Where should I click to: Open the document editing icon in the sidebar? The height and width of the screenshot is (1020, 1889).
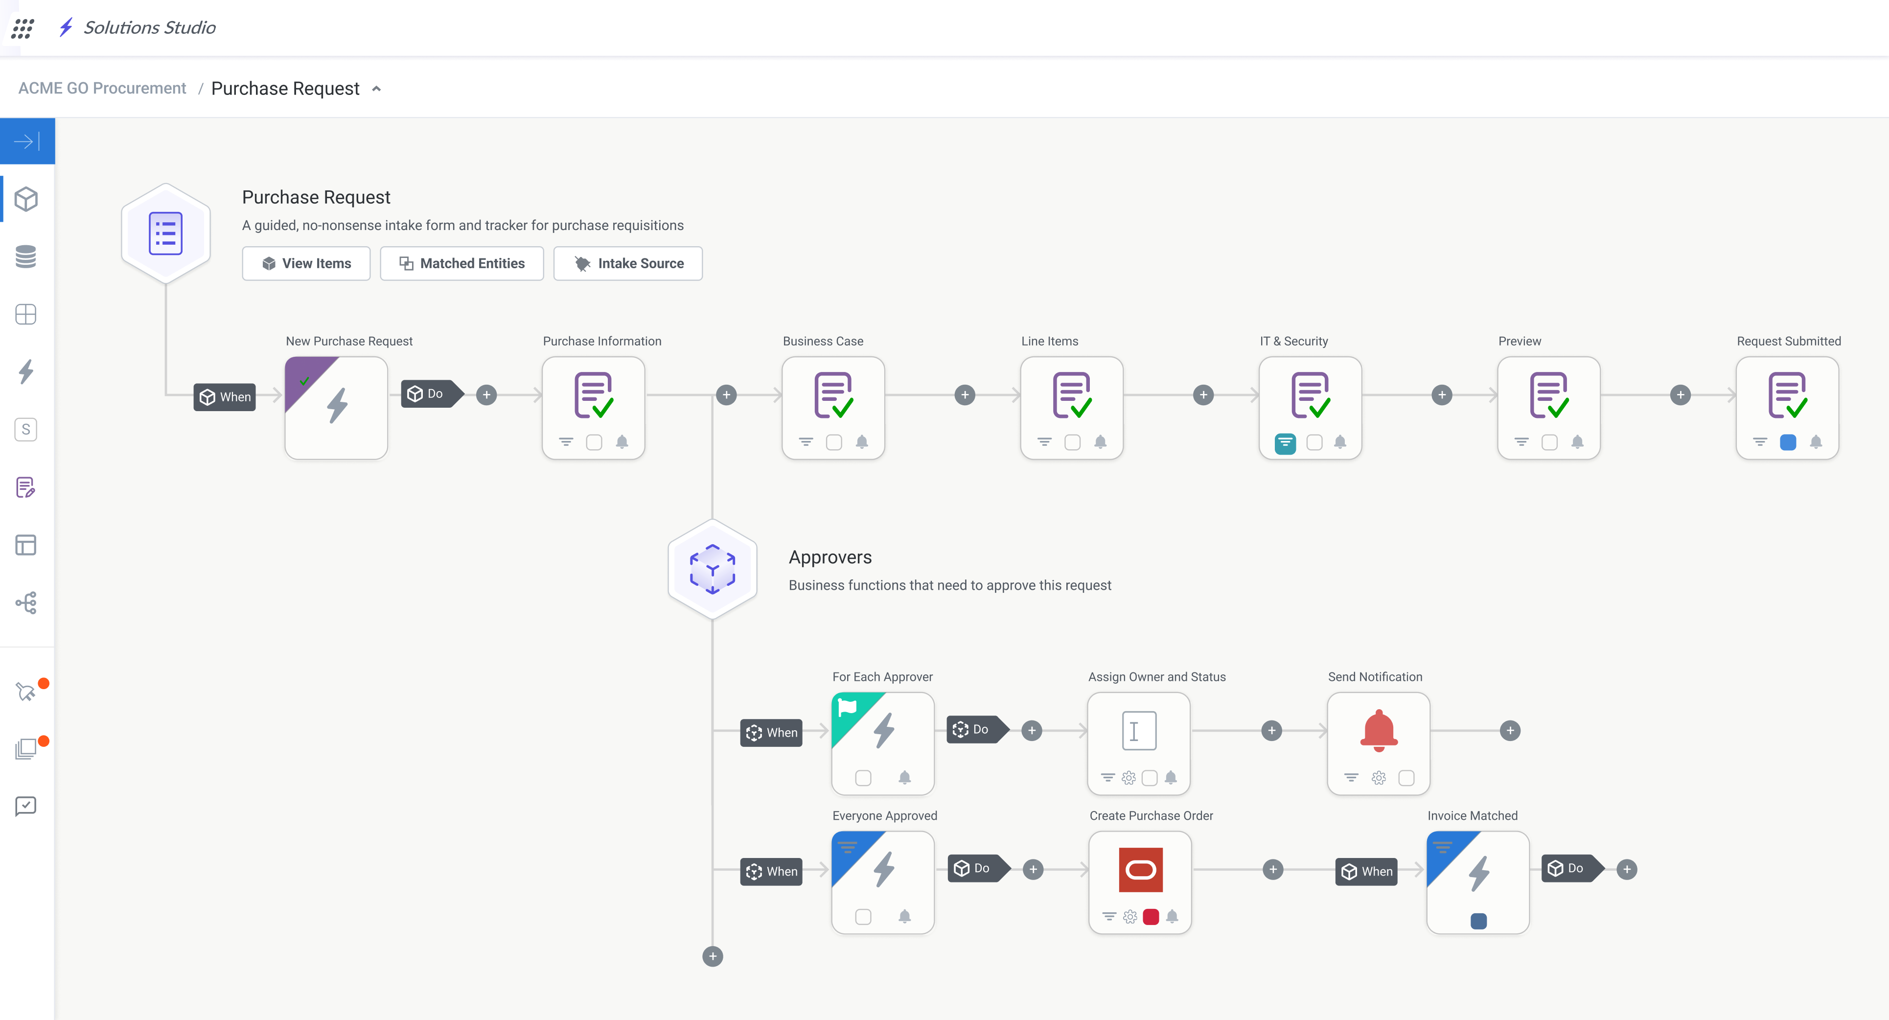[x=27, y=487]
